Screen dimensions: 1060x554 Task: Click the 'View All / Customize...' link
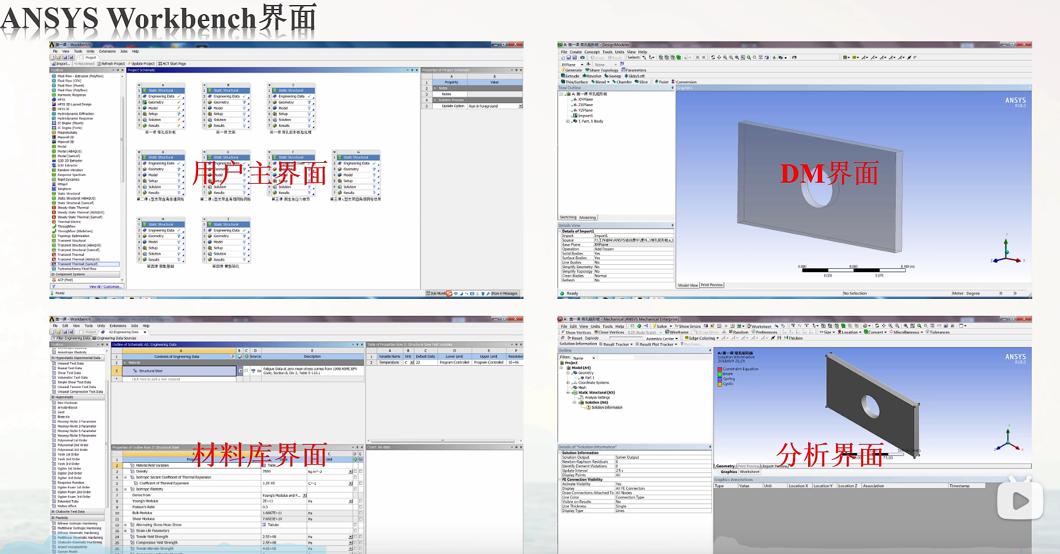[105, 287]
